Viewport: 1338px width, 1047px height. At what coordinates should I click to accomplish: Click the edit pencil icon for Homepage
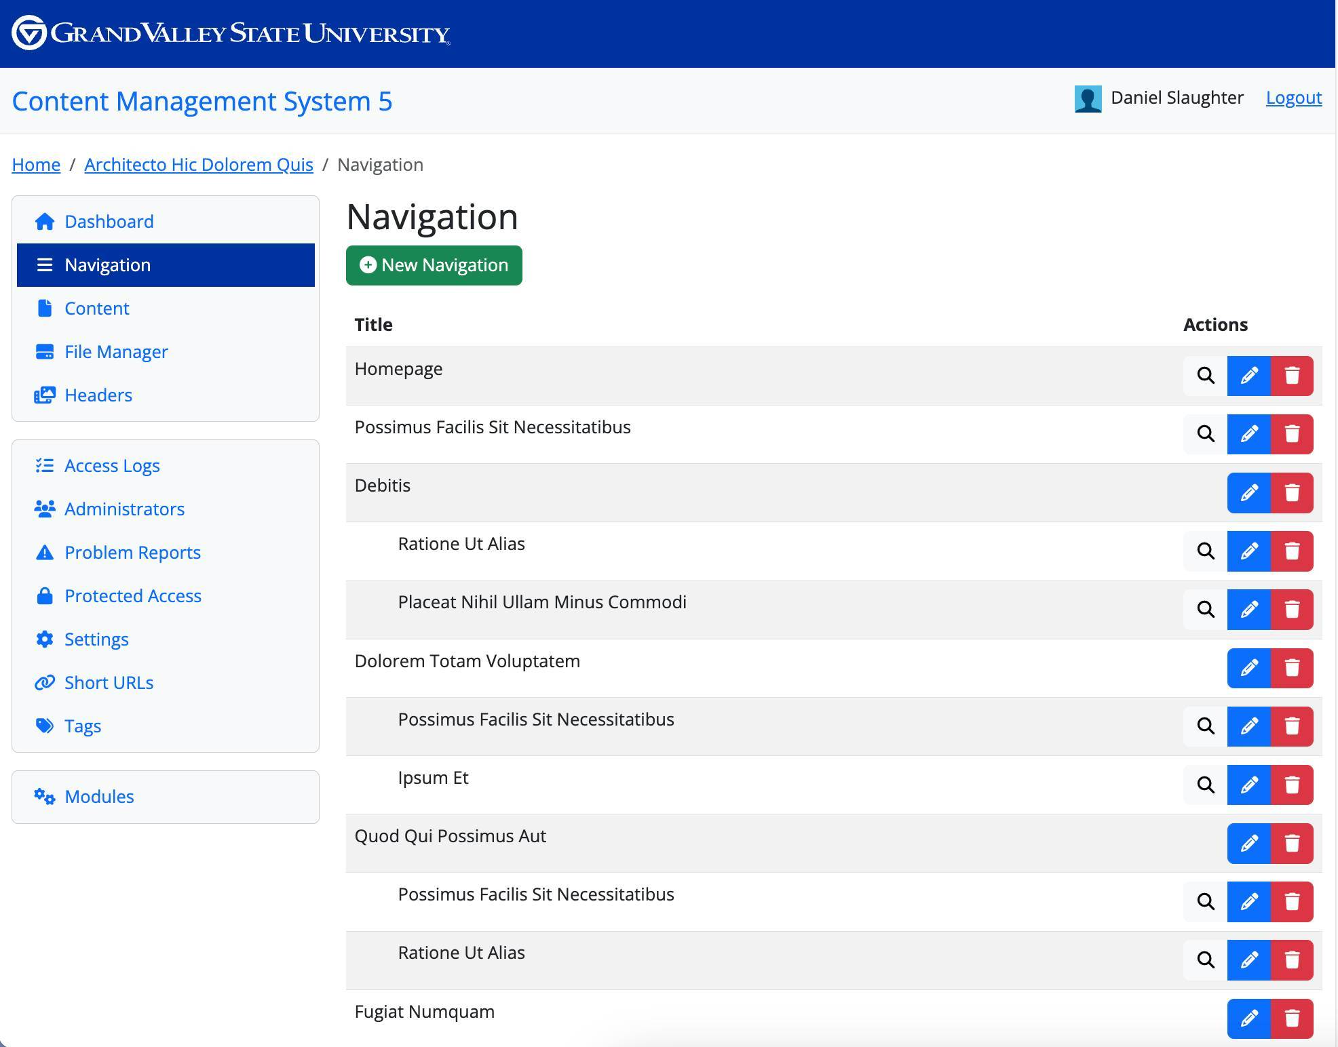click(x=1248, y=376)
